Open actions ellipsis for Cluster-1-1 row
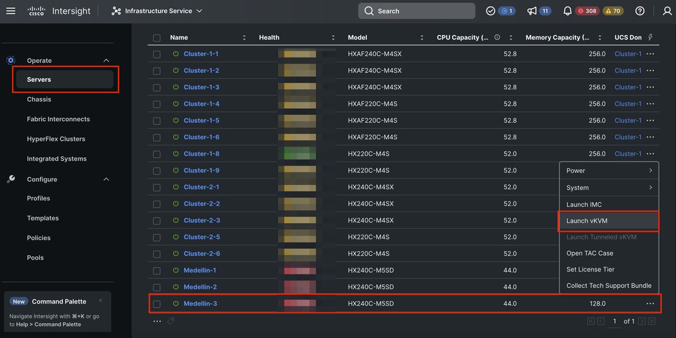The height and width of the screenshot is (338, 676). point(650,54)
